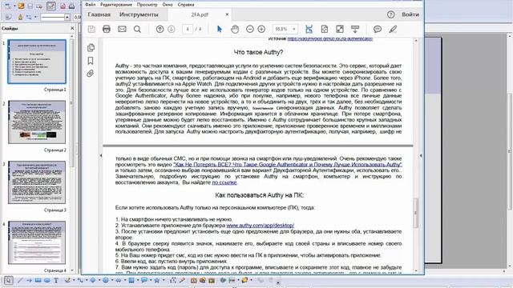Click the read mode download-bar icon
This screenshot has height=288, width=513.
click(355, 29)
